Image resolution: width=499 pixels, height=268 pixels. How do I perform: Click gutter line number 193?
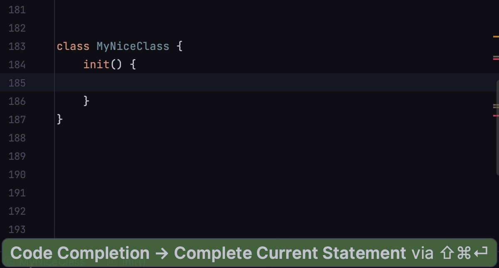pyautogui.click(x=17, y=229)
